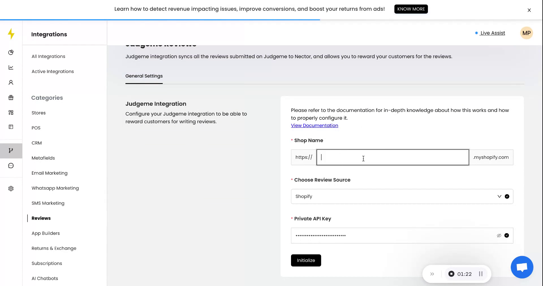543x286 pixels.
Task: Select the line-chart reports icon
Action: tap(11, 67)
